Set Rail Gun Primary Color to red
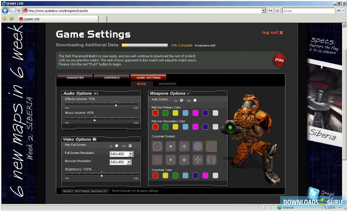Screen dimensions: 348x211 coord(155,113)
